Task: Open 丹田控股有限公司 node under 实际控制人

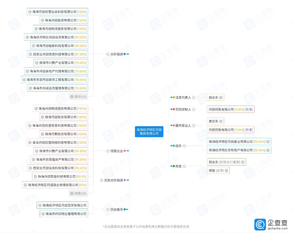Action: 231,109
